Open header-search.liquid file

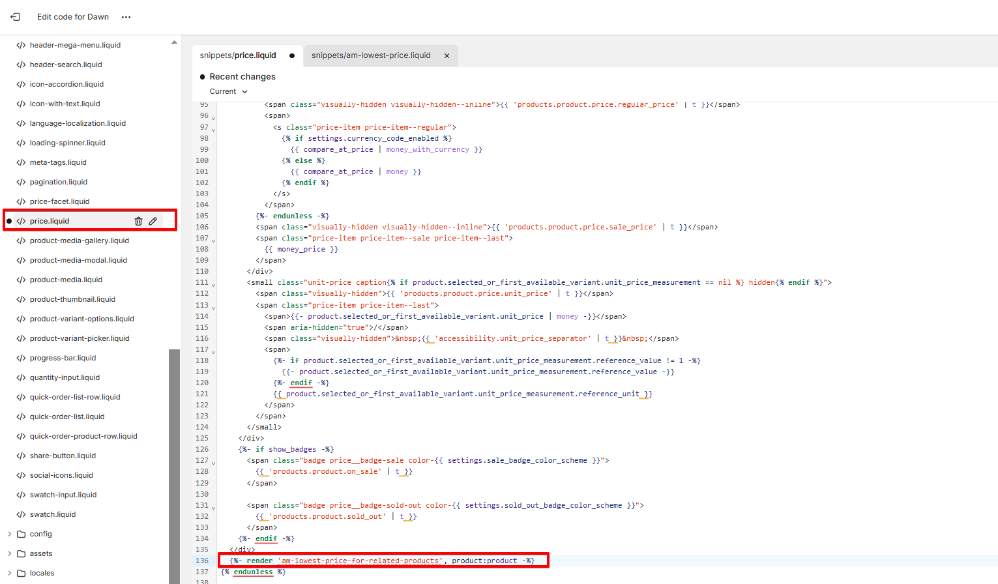coord(66,65)
